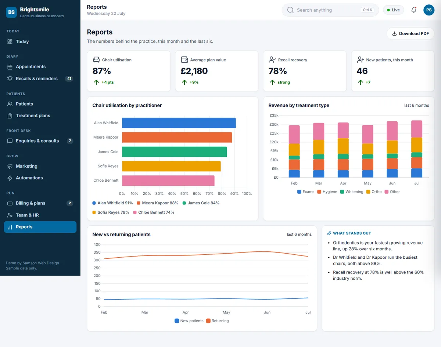Click the Chair utilisation armchair icon
This screenshot has width=441, height=347.
[x=96, y=60]
